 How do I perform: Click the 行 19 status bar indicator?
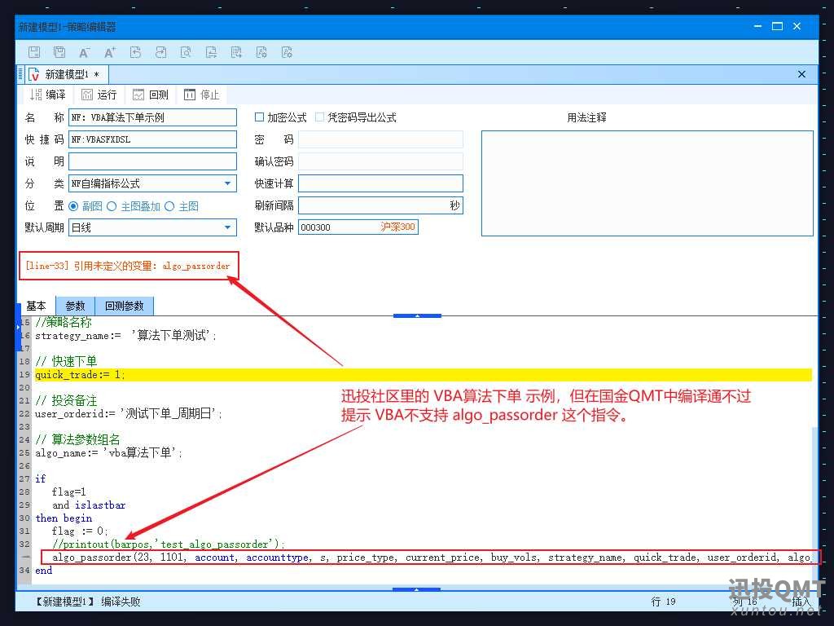point(663,602)
